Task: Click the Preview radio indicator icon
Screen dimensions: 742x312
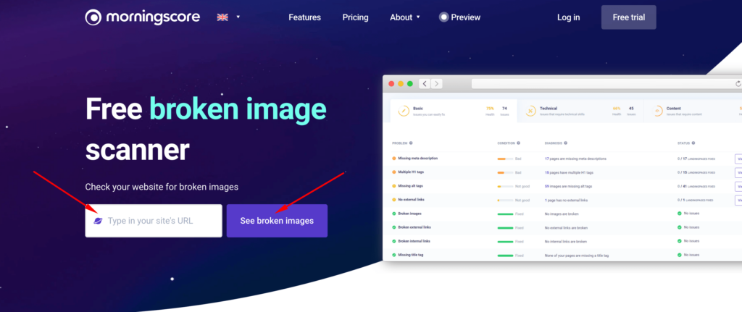Action: [x=443, y=17]
